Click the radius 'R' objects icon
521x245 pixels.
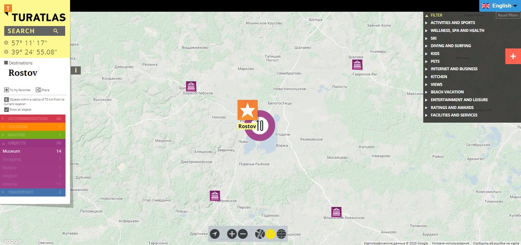tap(6, 99)
